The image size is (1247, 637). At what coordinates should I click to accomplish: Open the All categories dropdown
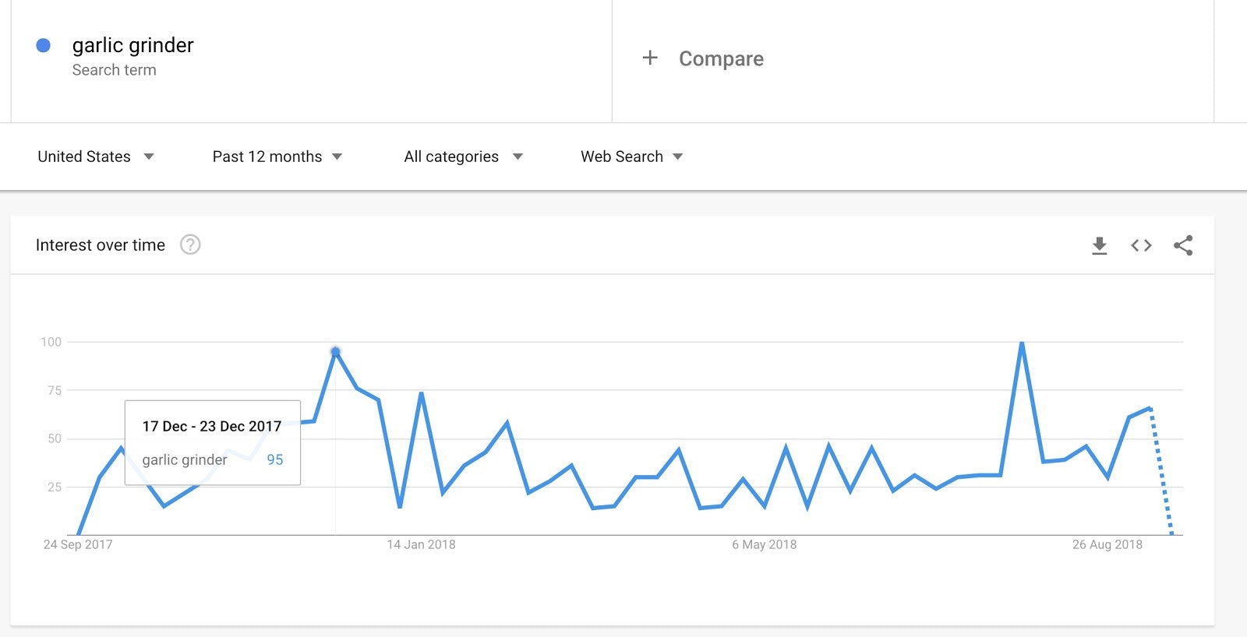point(463,157)
